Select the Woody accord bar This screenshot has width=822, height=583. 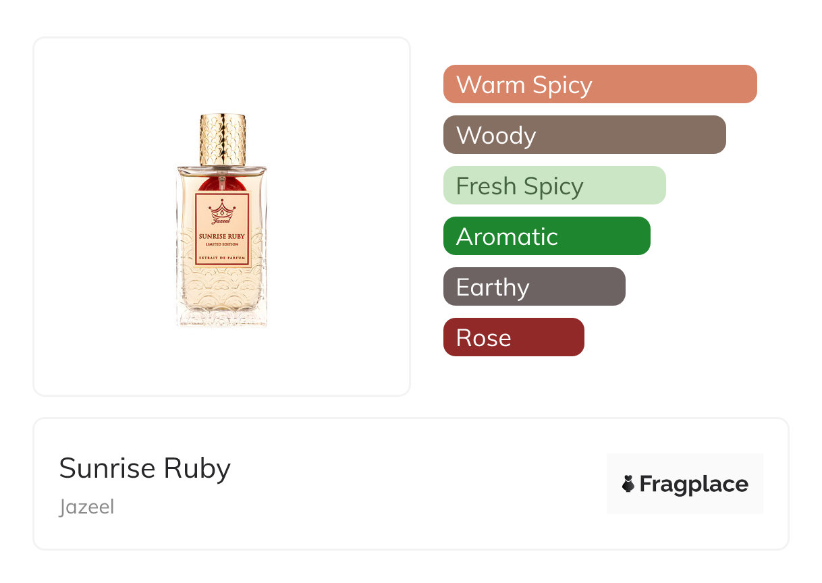tap(584, 135)
